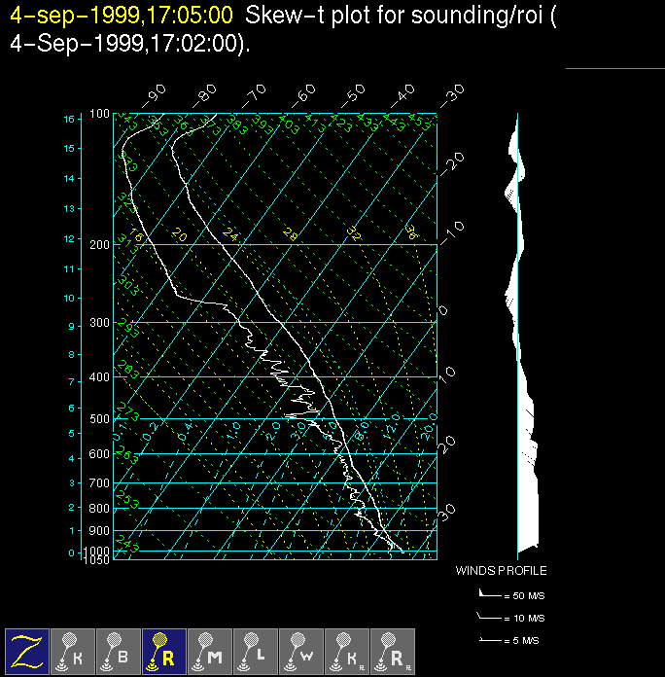This screenshot has height=677, width=665.
Task: Select the K balloon icon with subscript R
Action: click(x=347, y=650)
